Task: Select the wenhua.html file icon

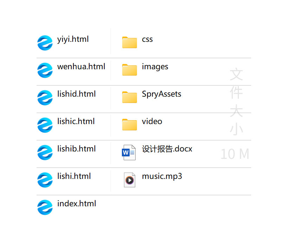Action: [45, 70]
